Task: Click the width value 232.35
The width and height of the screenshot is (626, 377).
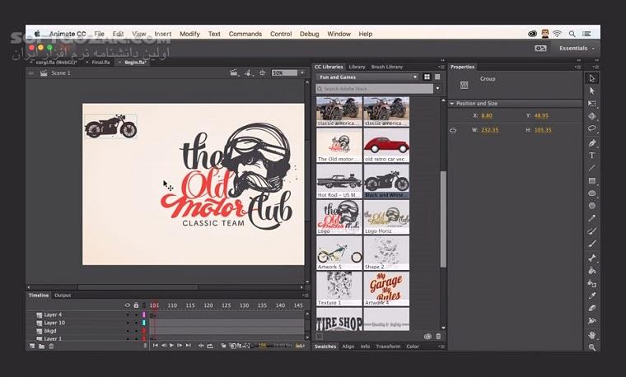Action: coord(489,130)
